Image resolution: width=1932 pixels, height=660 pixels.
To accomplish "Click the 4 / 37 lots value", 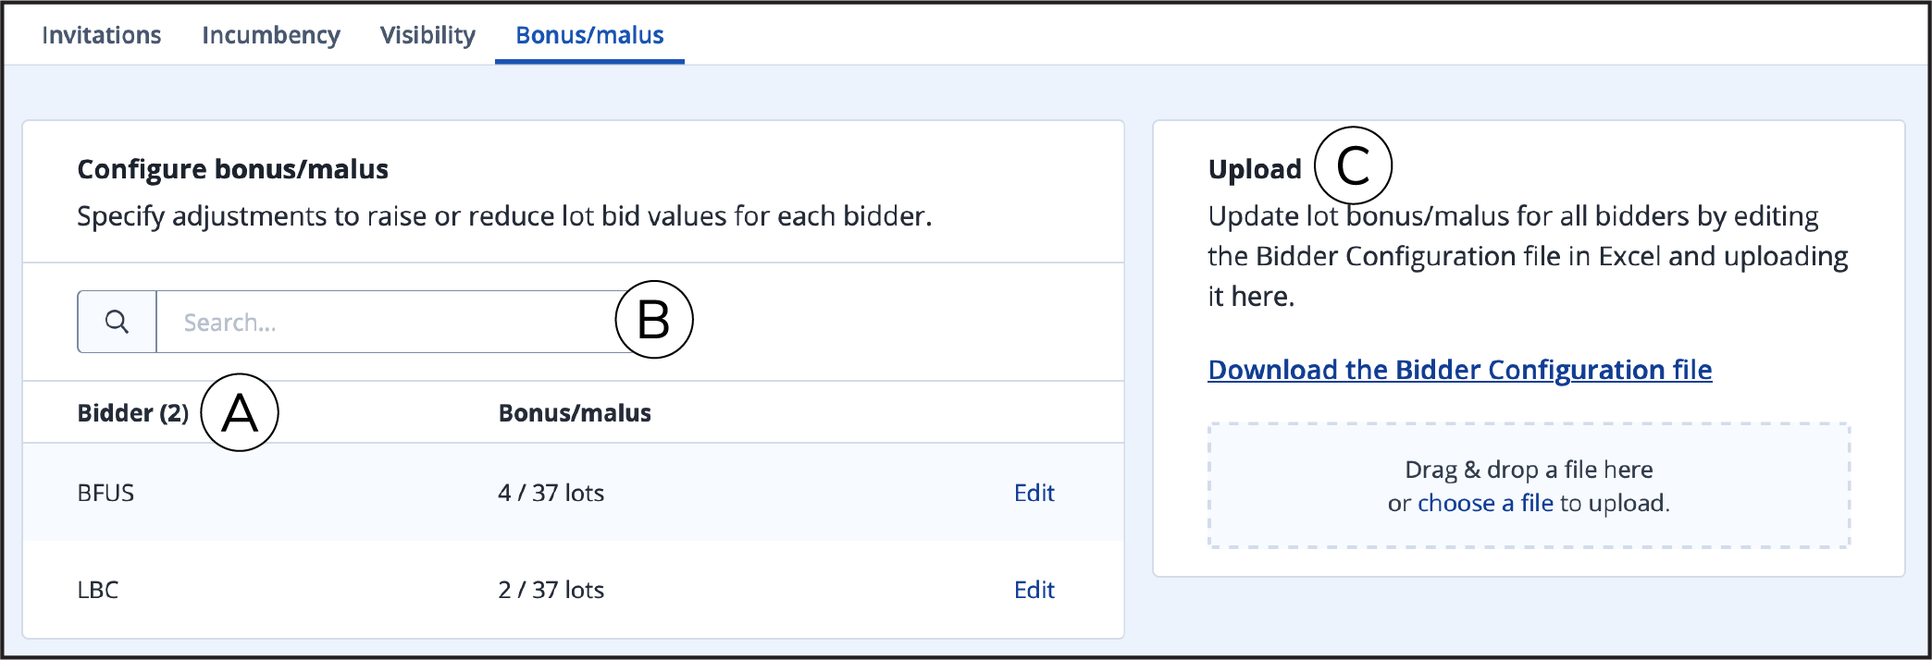I will tap(551, 493).
